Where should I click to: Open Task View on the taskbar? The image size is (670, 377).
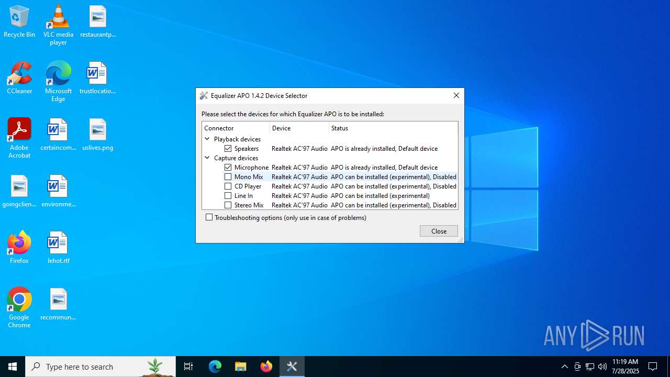[x=188, y=367]
